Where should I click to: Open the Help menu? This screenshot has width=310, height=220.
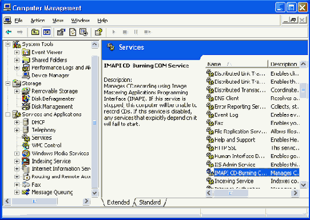[x=102, y=21]
